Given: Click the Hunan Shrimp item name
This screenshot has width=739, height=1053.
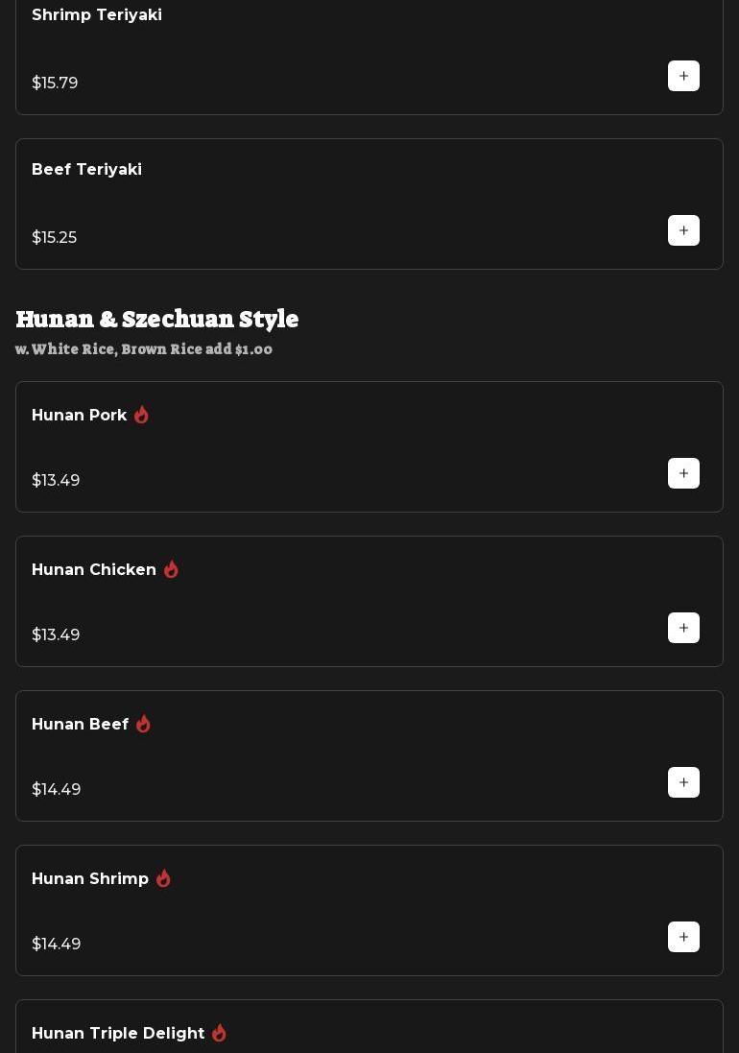Looking at the screenshot, I should pos(90,879).
